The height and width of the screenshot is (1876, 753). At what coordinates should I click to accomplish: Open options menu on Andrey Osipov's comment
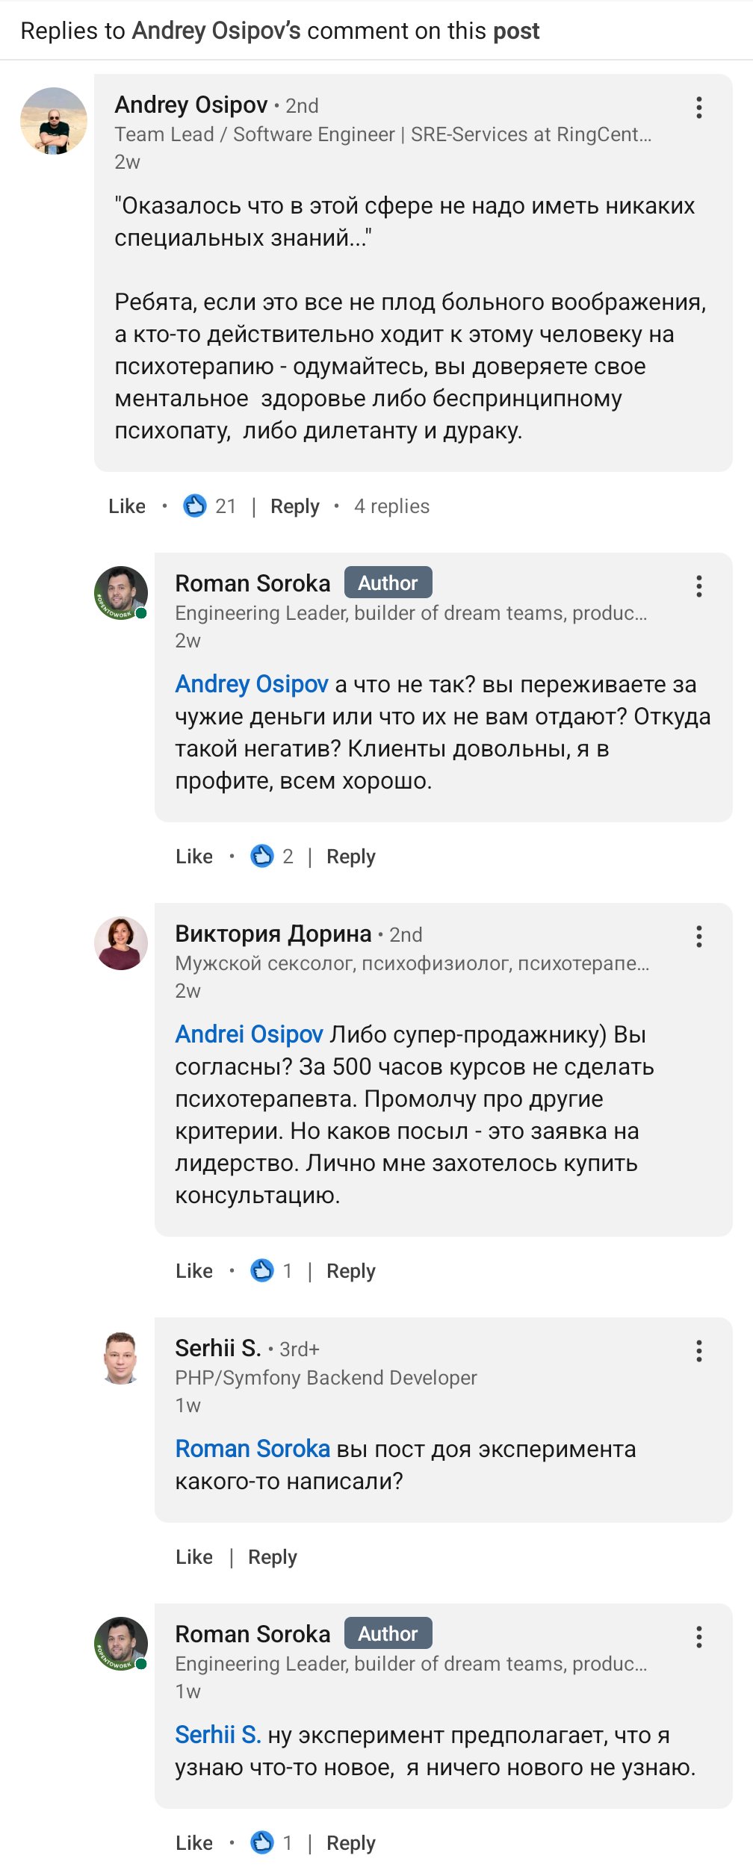698,108
